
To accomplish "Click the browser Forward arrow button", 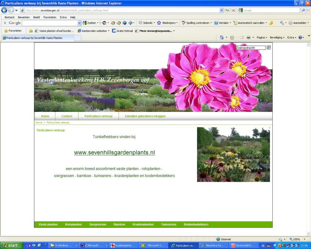I will coord(11,10).
